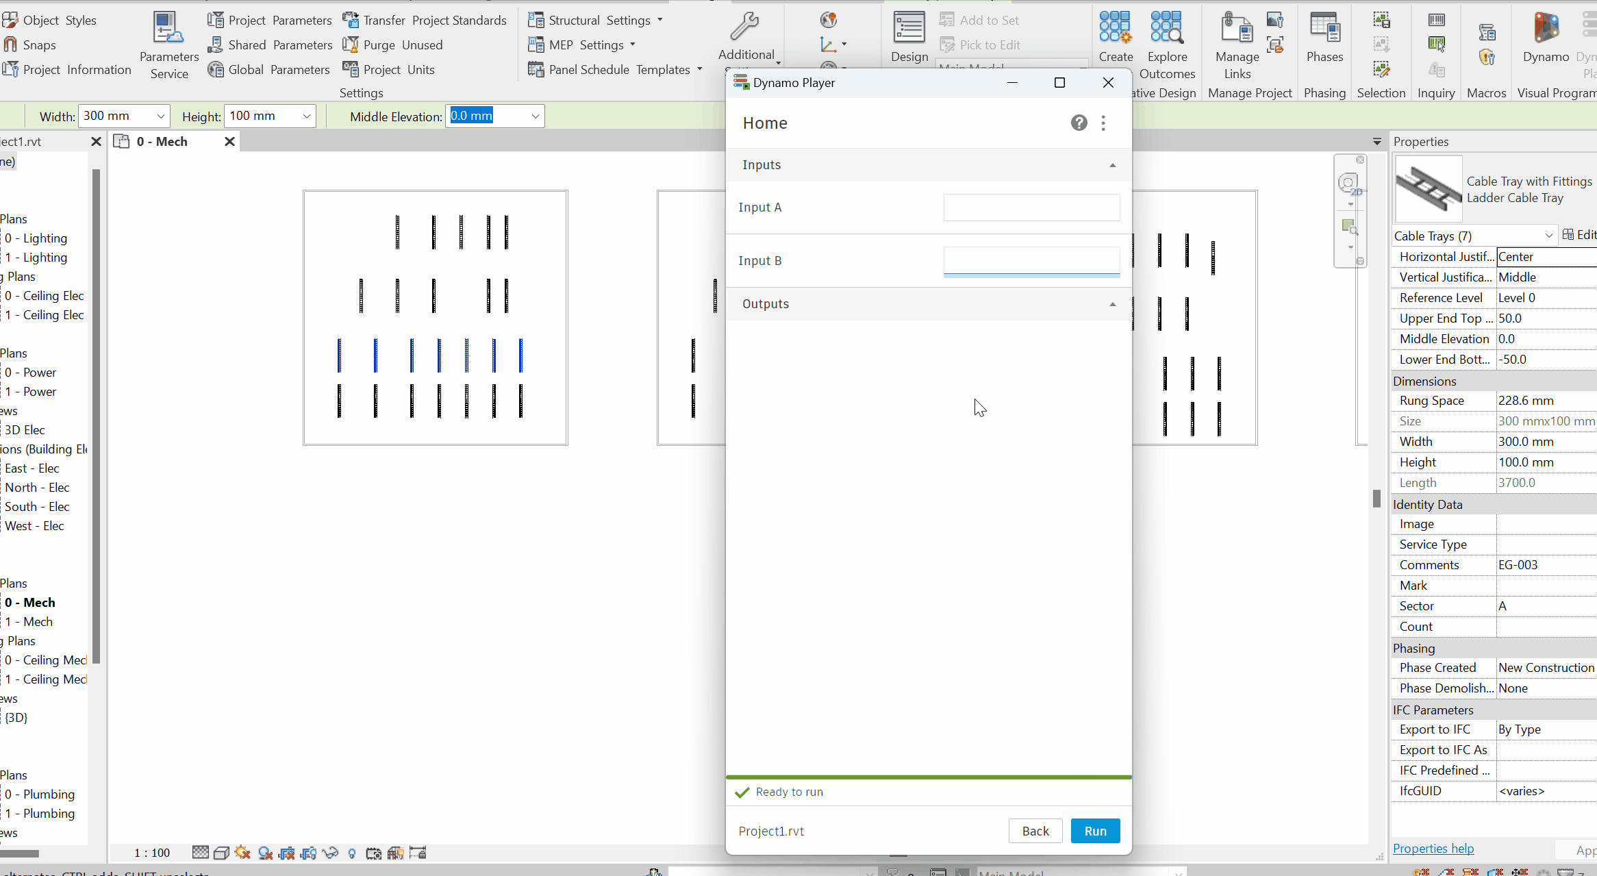
Task: Run Purge Unused command
Action: pyautogui.click(x=392, y=45)
